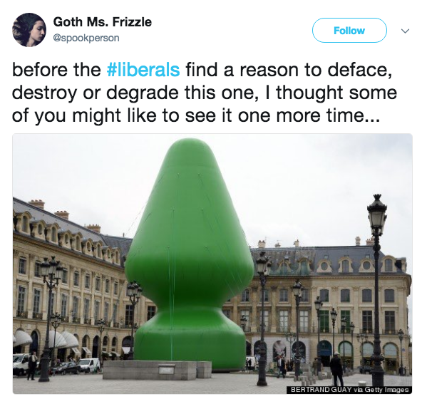The width and height of the screenshot is (422, 399).
Task: Expand the tweet options chevron menu
Action: pyautogui.click(x=405, y=31)
